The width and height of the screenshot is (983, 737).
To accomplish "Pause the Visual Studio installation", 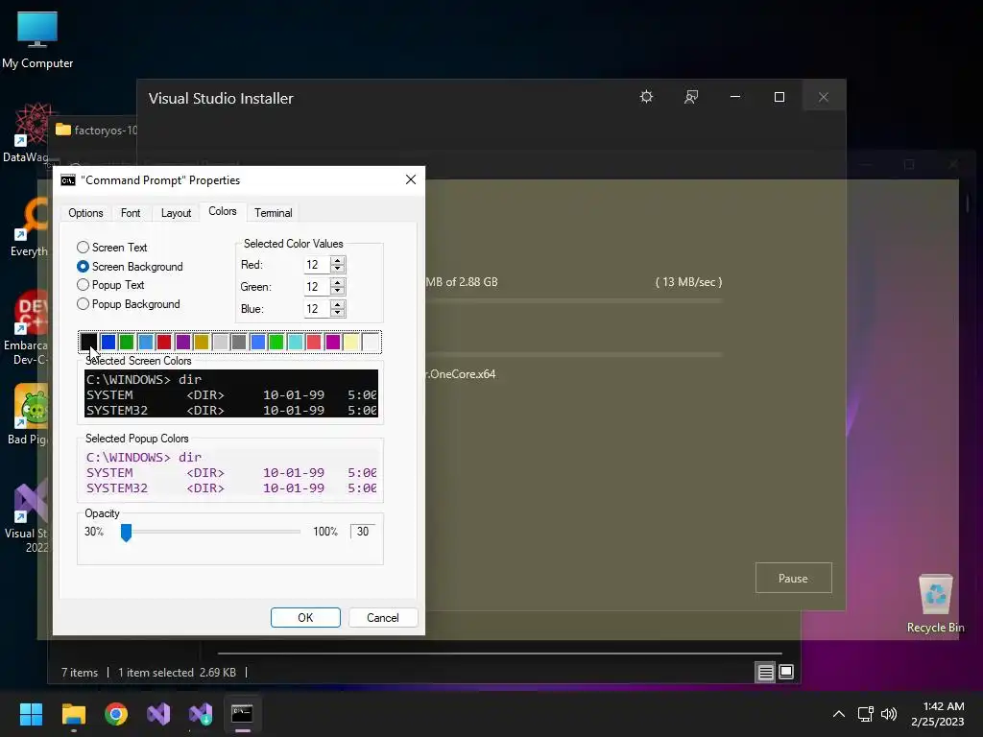I will tap(793, 578).
